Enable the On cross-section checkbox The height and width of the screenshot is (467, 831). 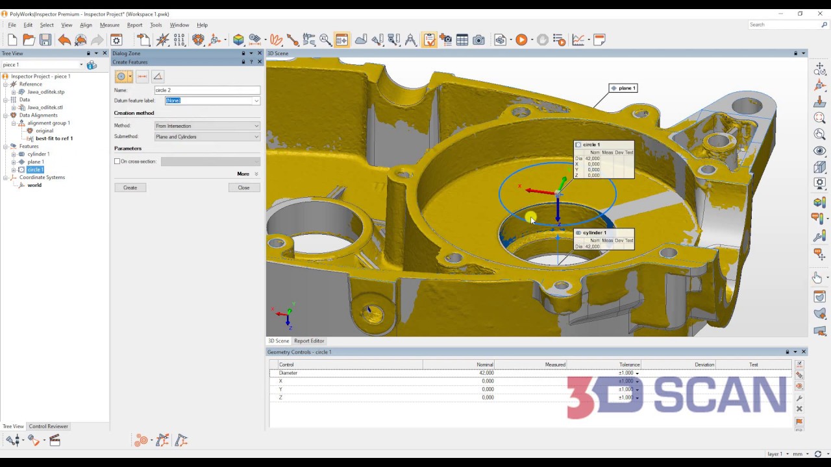(x=118, y=161)
